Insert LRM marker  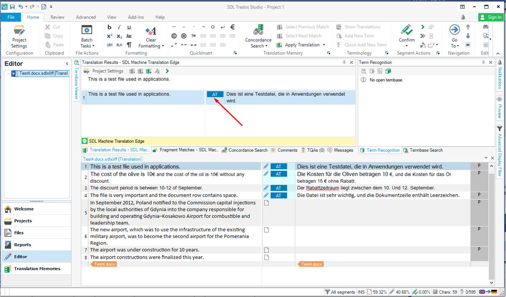point(110,45)
